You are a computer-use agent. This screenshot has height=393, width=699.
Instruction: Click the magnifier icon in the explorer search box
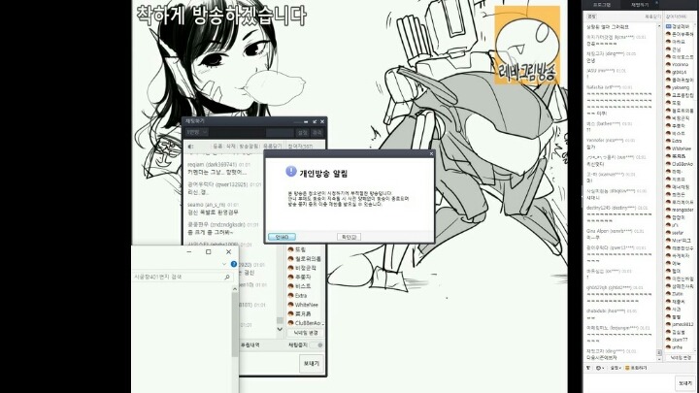(x=227, y=278)
